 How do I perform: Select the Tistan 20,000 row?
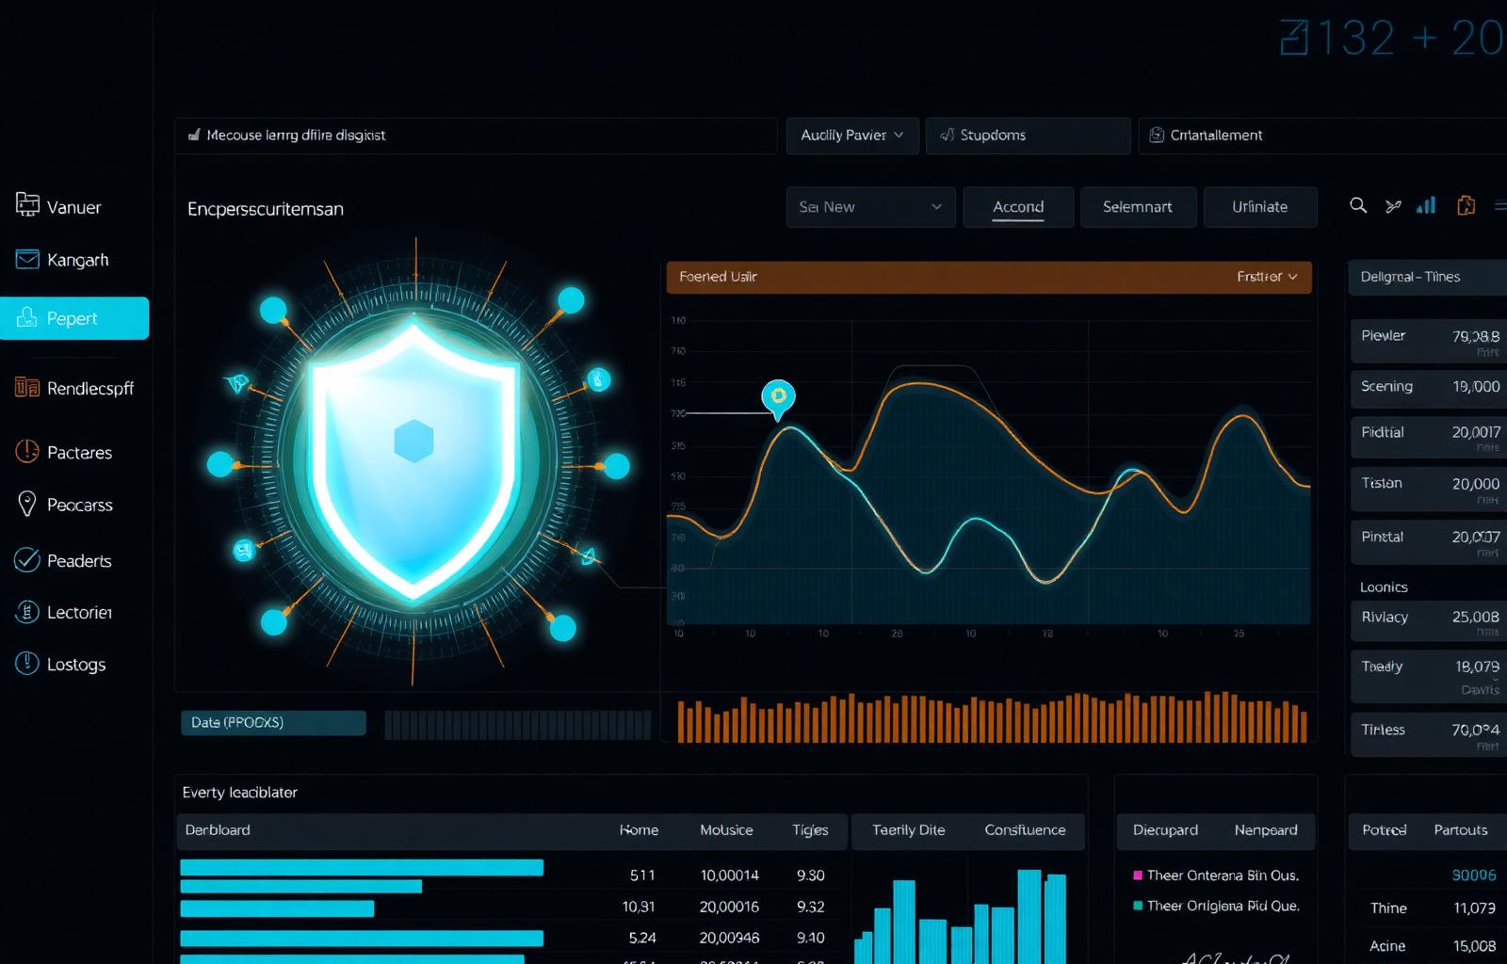pyautogui.click(x=1429, y=489)
